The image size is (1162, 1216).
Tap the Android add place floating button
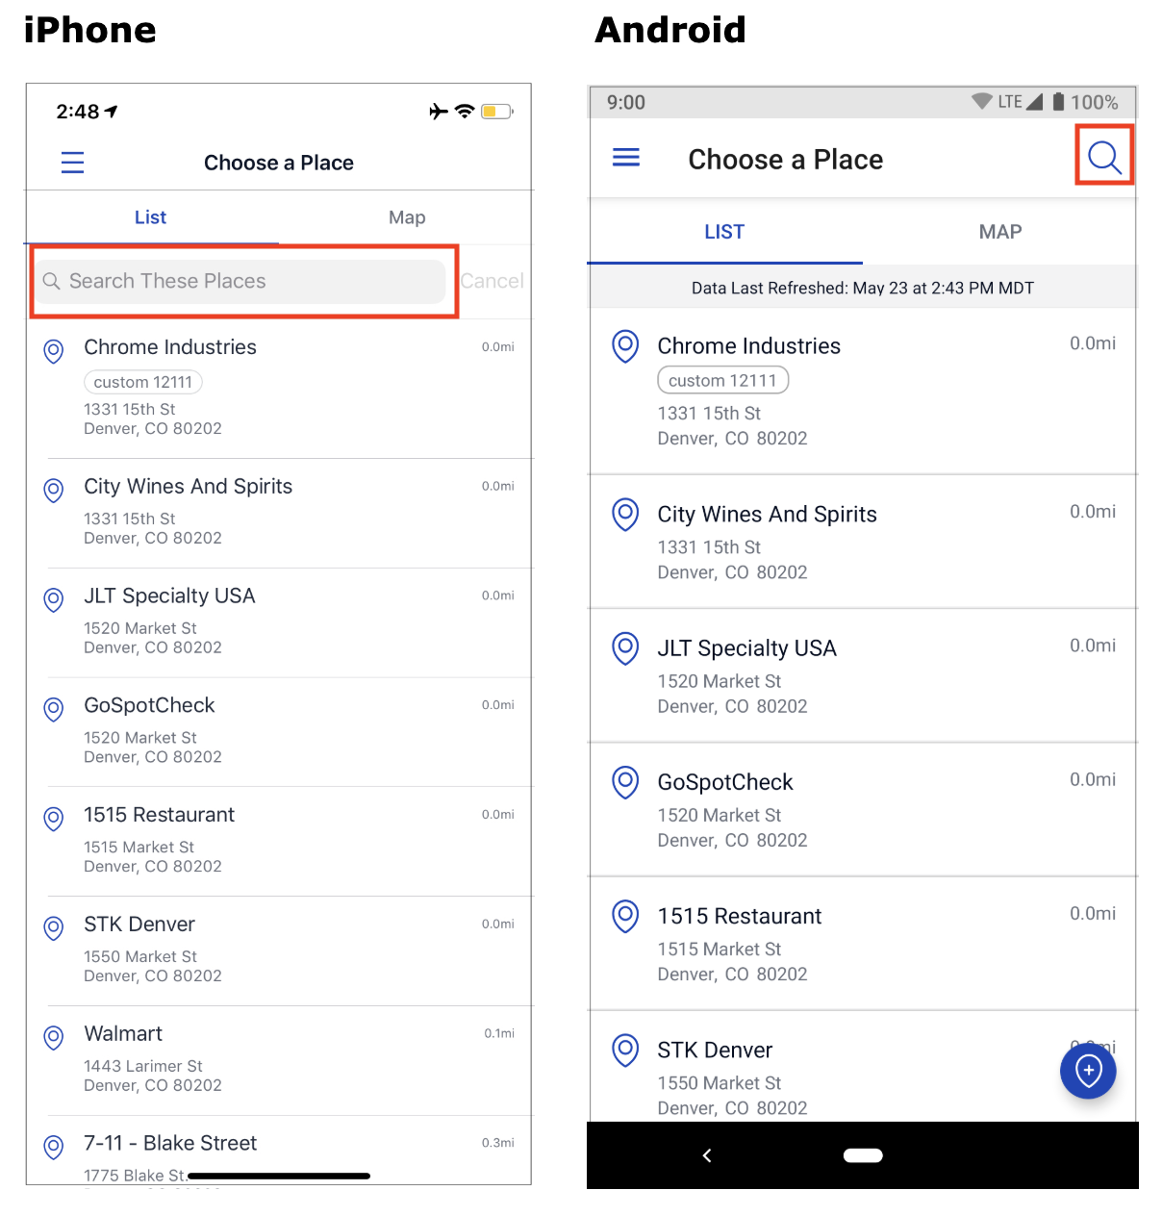coord(1088,1070)
